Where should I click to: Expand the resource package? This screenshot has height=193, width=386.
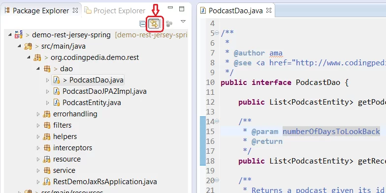pyautogui.click(x=38, y=159)
